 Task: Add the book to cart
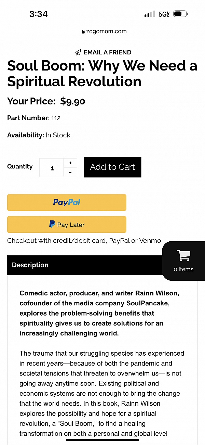pyautogui.click(x=112, y=167)
